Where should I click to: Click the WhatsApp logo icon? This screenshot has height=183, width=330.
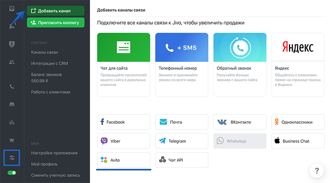220,141
